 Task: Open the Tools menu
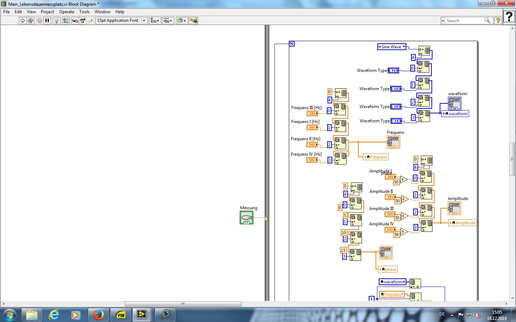pos(84,12)
